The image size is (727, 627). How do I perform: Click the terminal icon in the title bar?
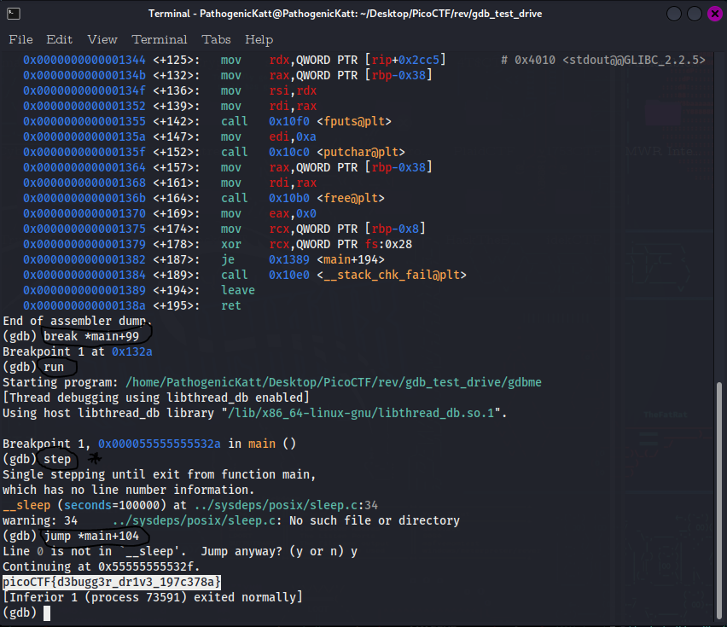15,13
